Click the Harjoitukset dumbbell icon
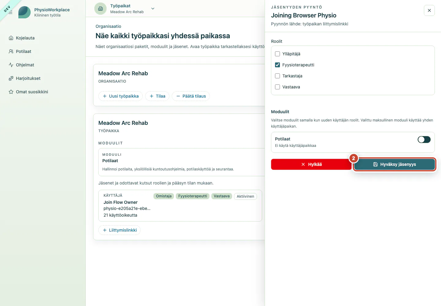The width and height of the screenshot is (441, 306). tap(11, 78)
